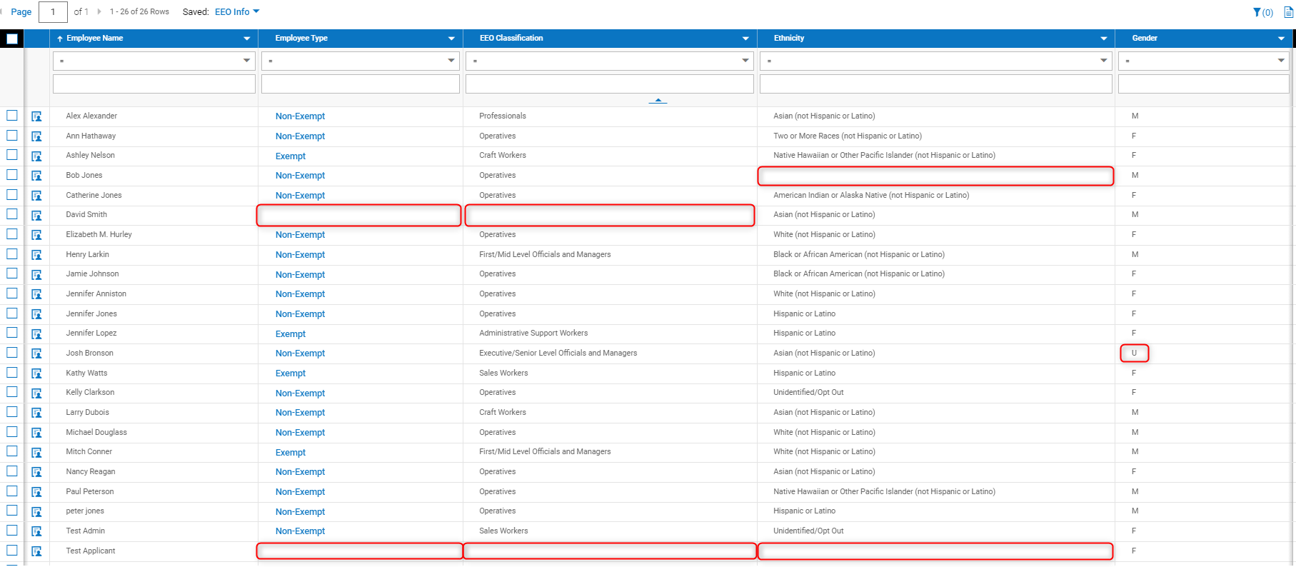1296x567 pixels.
Task: Open employee record icon for Bob Jones
Action: [36, 176]
